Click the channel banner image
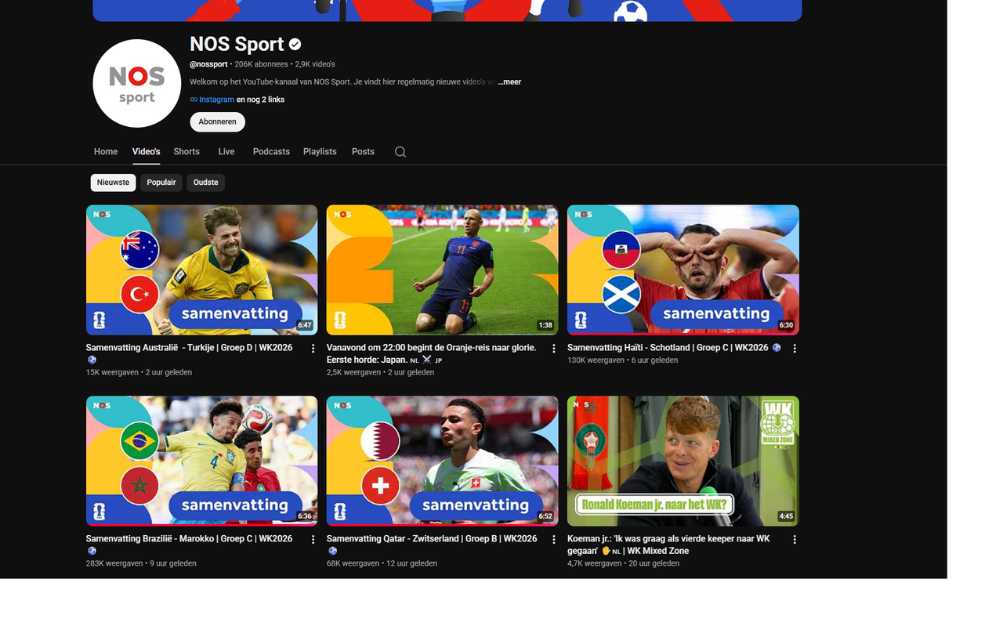 [447, 10]
